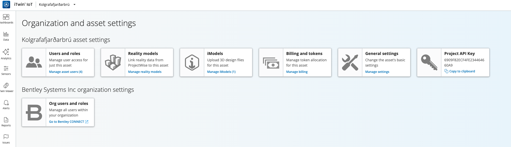Click the Copy to clipboard button
The image size is (511, 147).
click(462, 71)
